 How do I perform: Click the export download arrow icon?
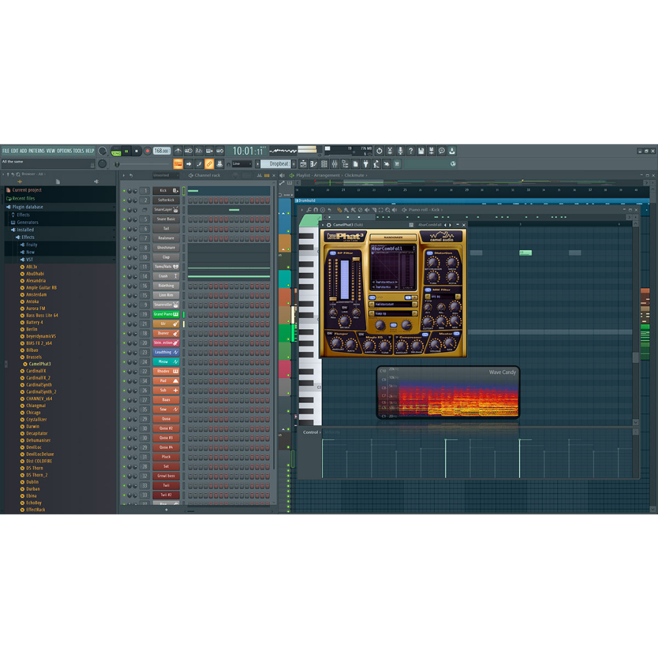pos(452,150)
